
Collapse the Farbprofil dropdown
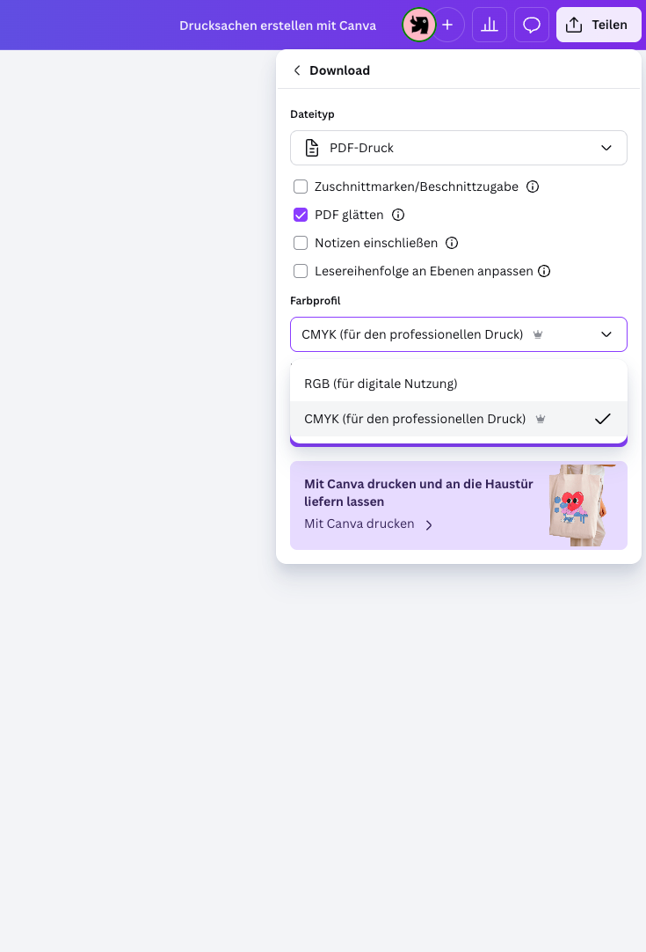606,334
